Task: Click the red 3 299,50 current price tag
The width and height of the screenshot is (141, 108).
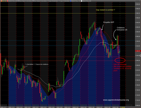Action: pos(138,51)
